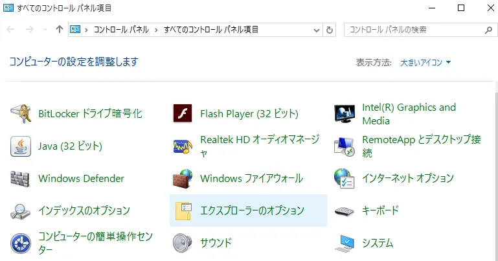498x261 pixels.
Task: Open the Ease of Access Center icon
Action: (x=21, y=244)
